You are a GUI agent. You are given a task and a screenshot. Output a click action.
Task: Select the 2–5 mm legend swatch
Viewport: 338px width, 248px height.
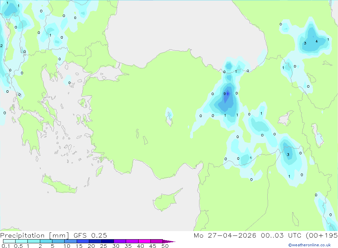46,241
